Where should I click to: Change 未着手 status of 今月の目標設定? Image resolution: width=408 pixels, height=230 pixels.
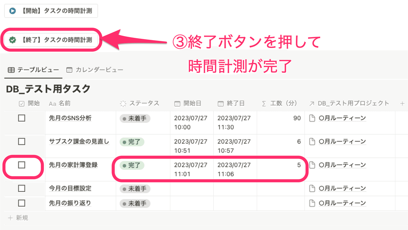[x=135, y=188]
